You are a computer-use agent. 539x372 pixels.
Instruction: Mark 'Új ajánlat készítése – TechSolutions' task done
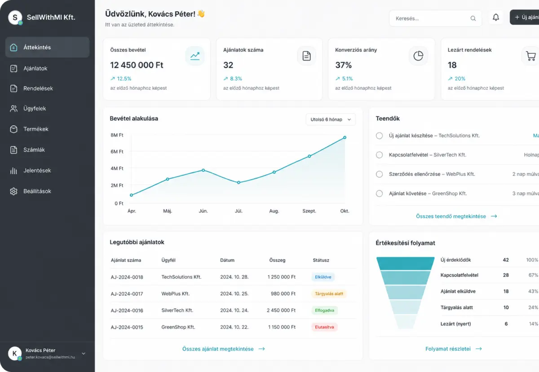coord(380,136)
